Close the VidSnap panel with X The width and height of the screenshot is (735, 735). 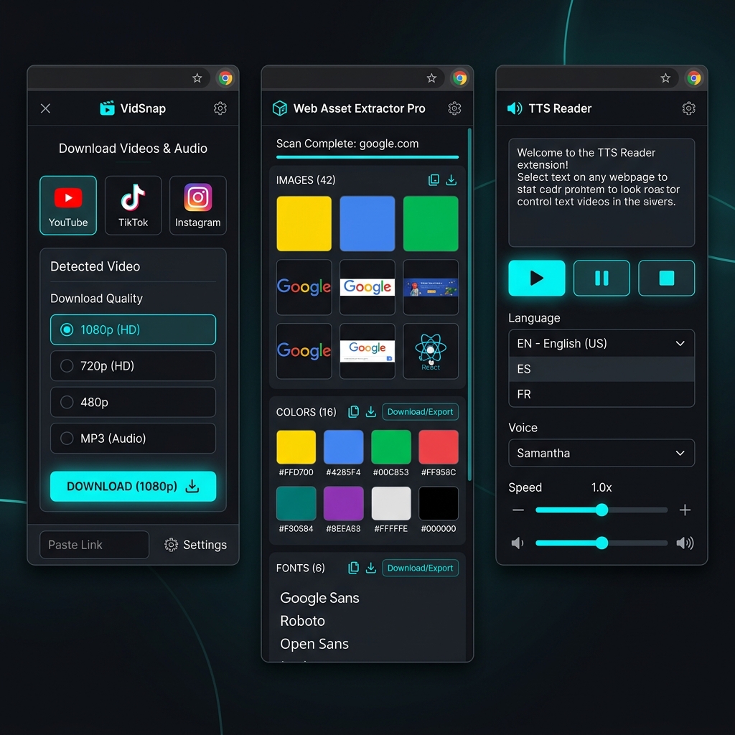(x=45, y=108)
